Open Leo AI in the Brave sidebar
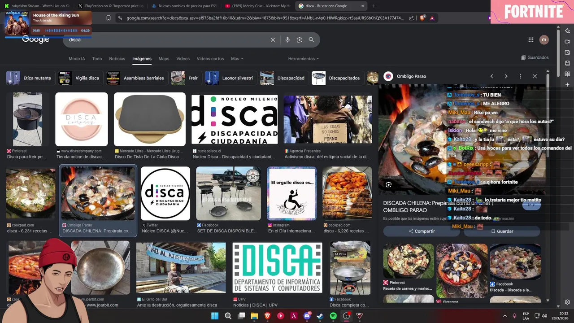 567,31
